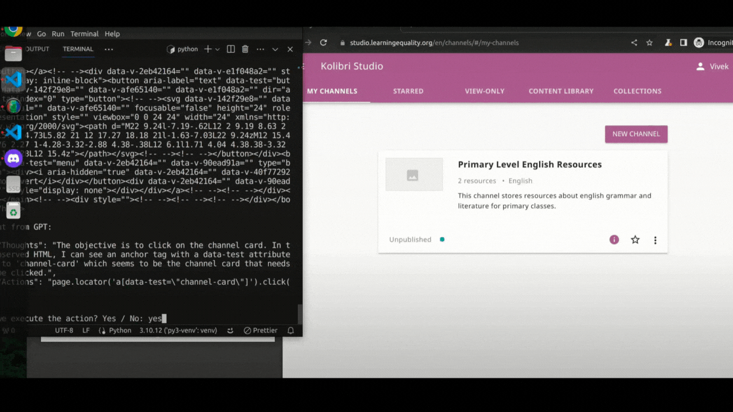Viewport: 733px width, 412px height.
Task: Click the channel thumbnail placeholder
Action: (414, 174)
